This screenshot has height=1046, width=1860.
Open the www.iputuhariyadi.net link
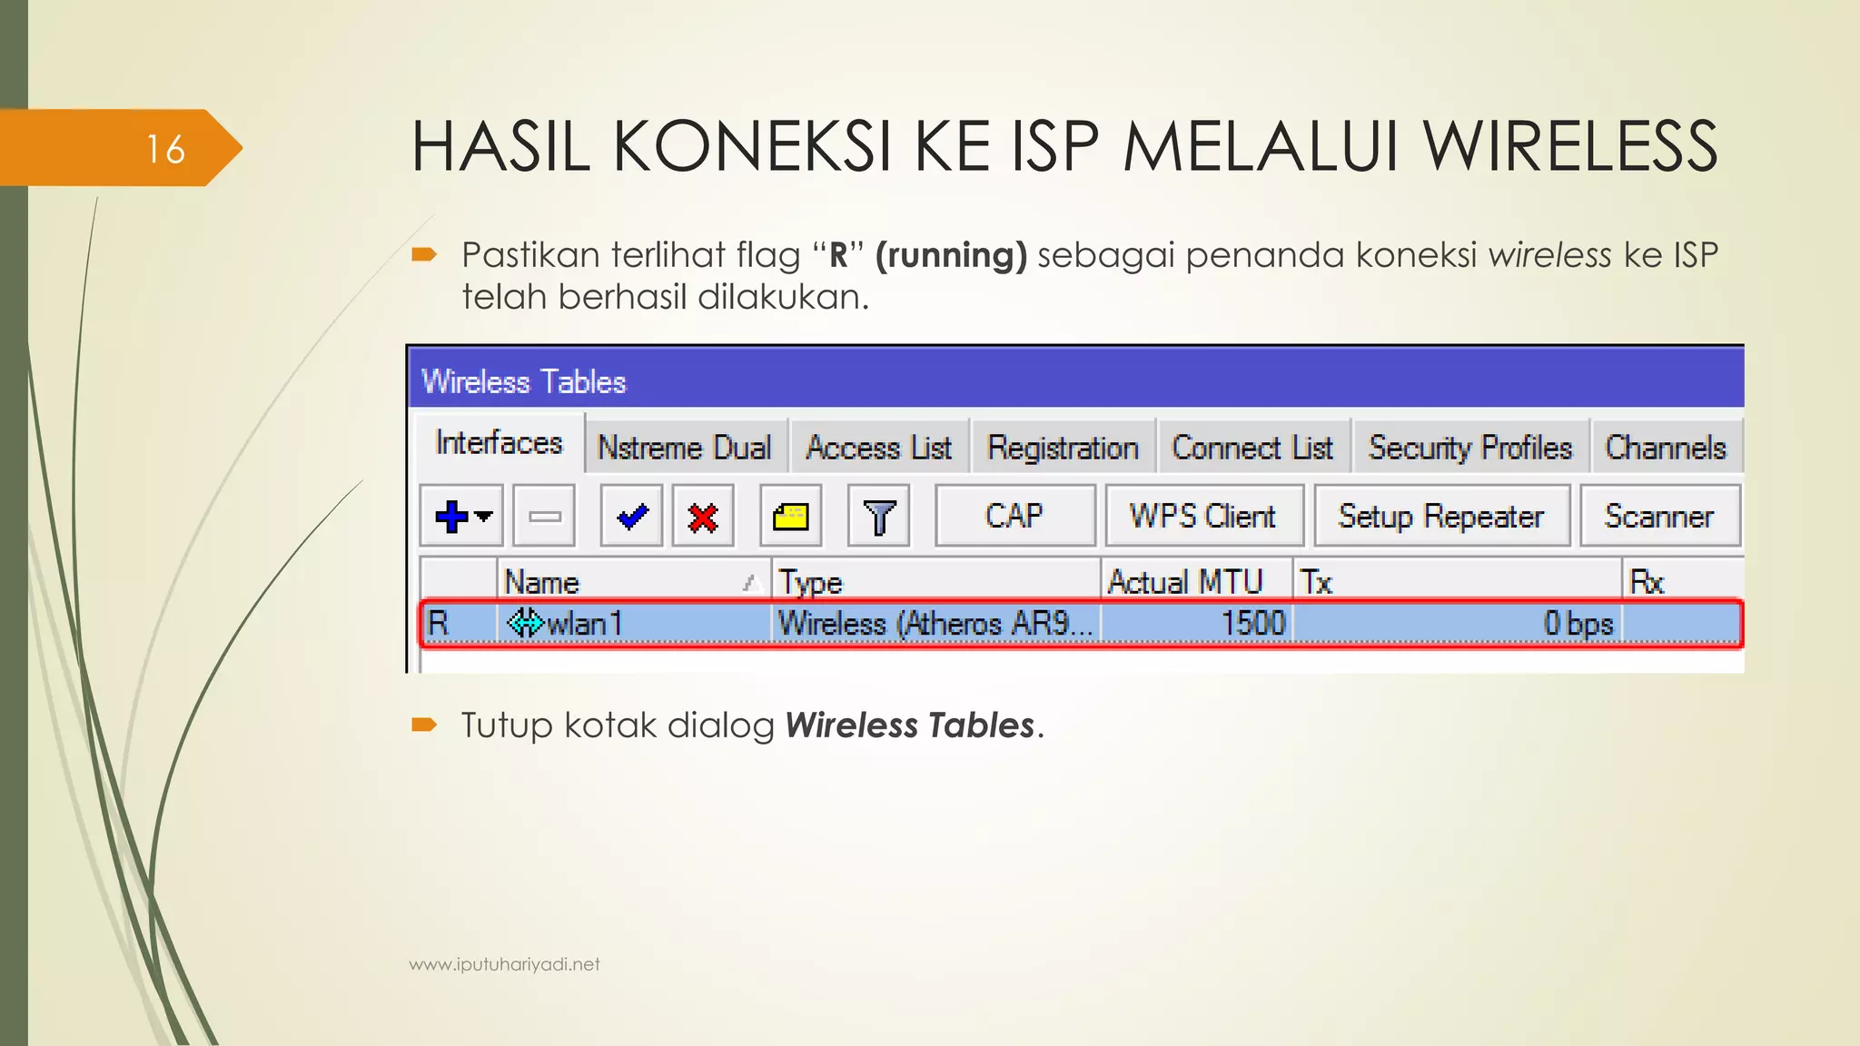coord(504,964)
